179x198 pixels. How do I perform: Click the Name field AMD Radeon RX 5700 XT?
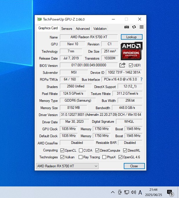[89, 37]
